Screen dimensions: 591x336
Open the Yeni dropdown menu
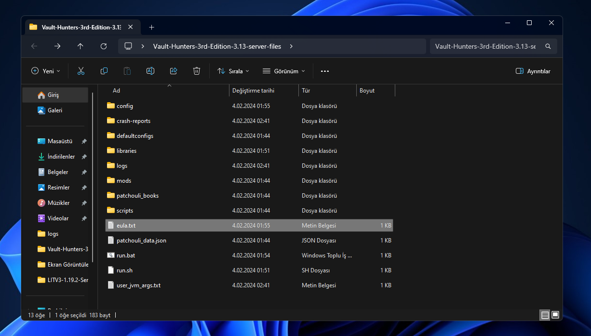click(x=46, y=71)
